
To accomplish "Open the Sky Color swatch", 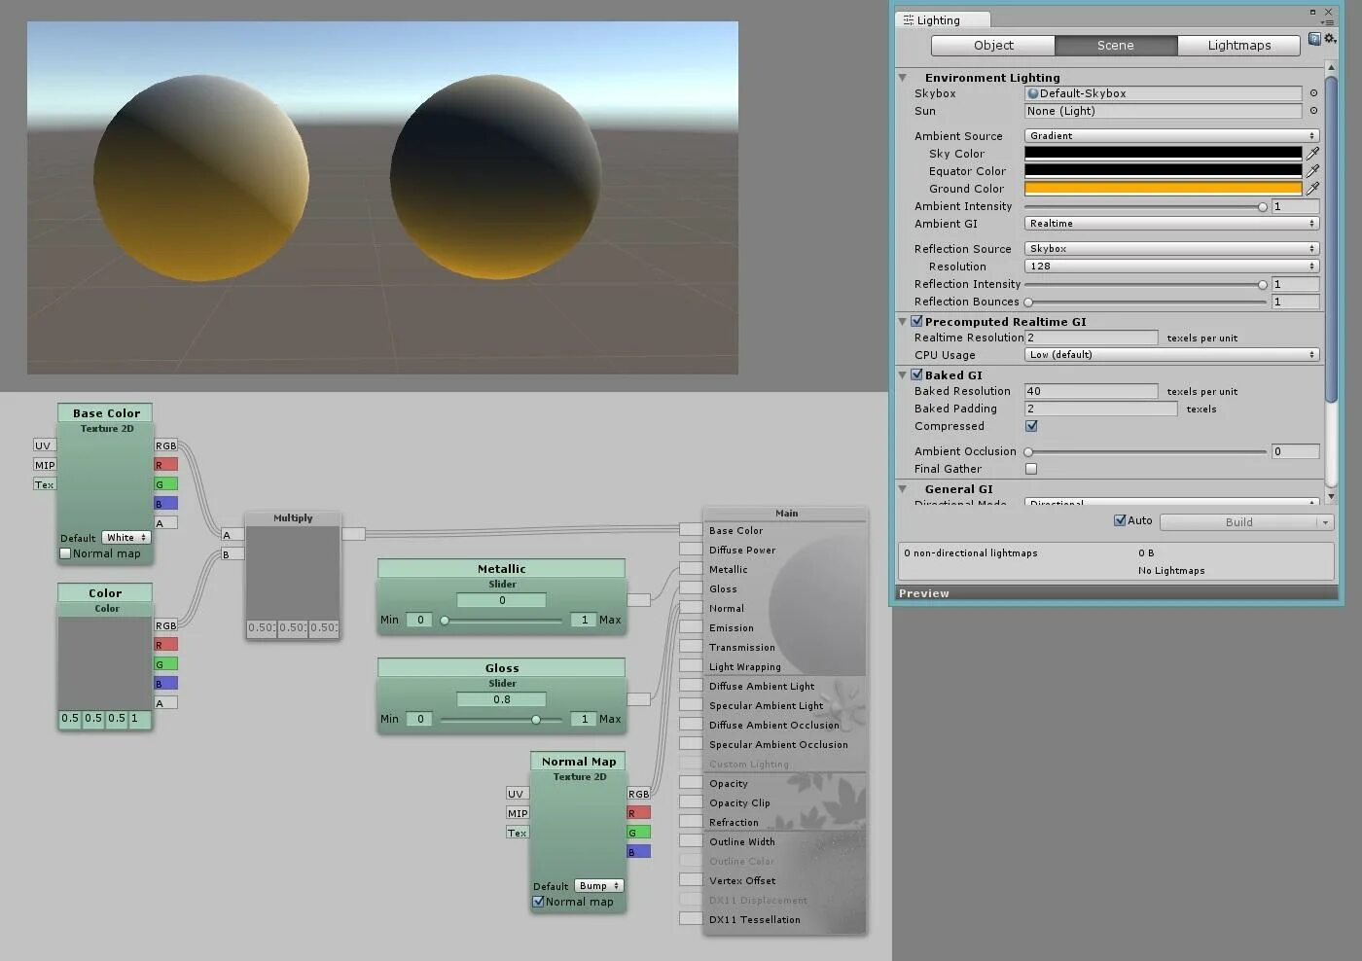I will coord(1164,154).
